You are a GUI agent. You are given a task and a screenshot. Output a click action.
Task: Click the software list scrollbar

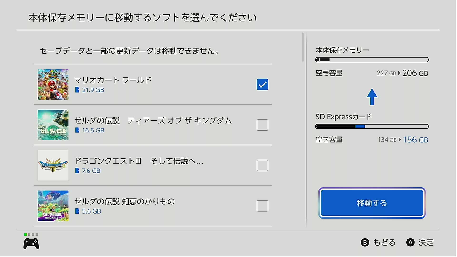303,47
